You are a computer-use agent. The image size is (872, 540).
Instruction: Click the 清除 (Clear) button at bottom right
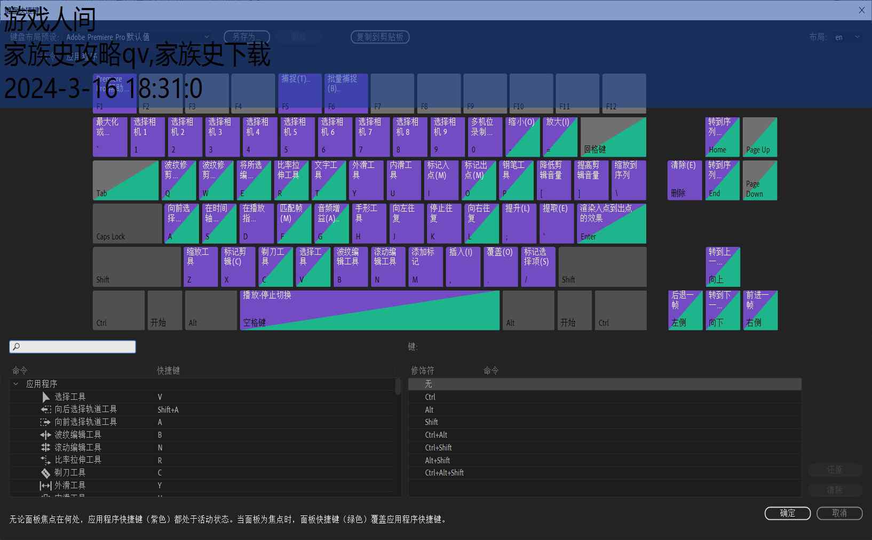point(835,490)
